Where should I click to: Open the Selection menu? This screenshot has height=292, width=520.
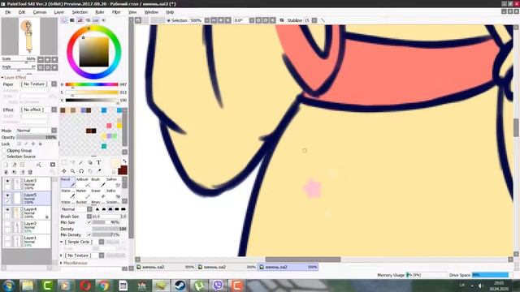point(80,12)
